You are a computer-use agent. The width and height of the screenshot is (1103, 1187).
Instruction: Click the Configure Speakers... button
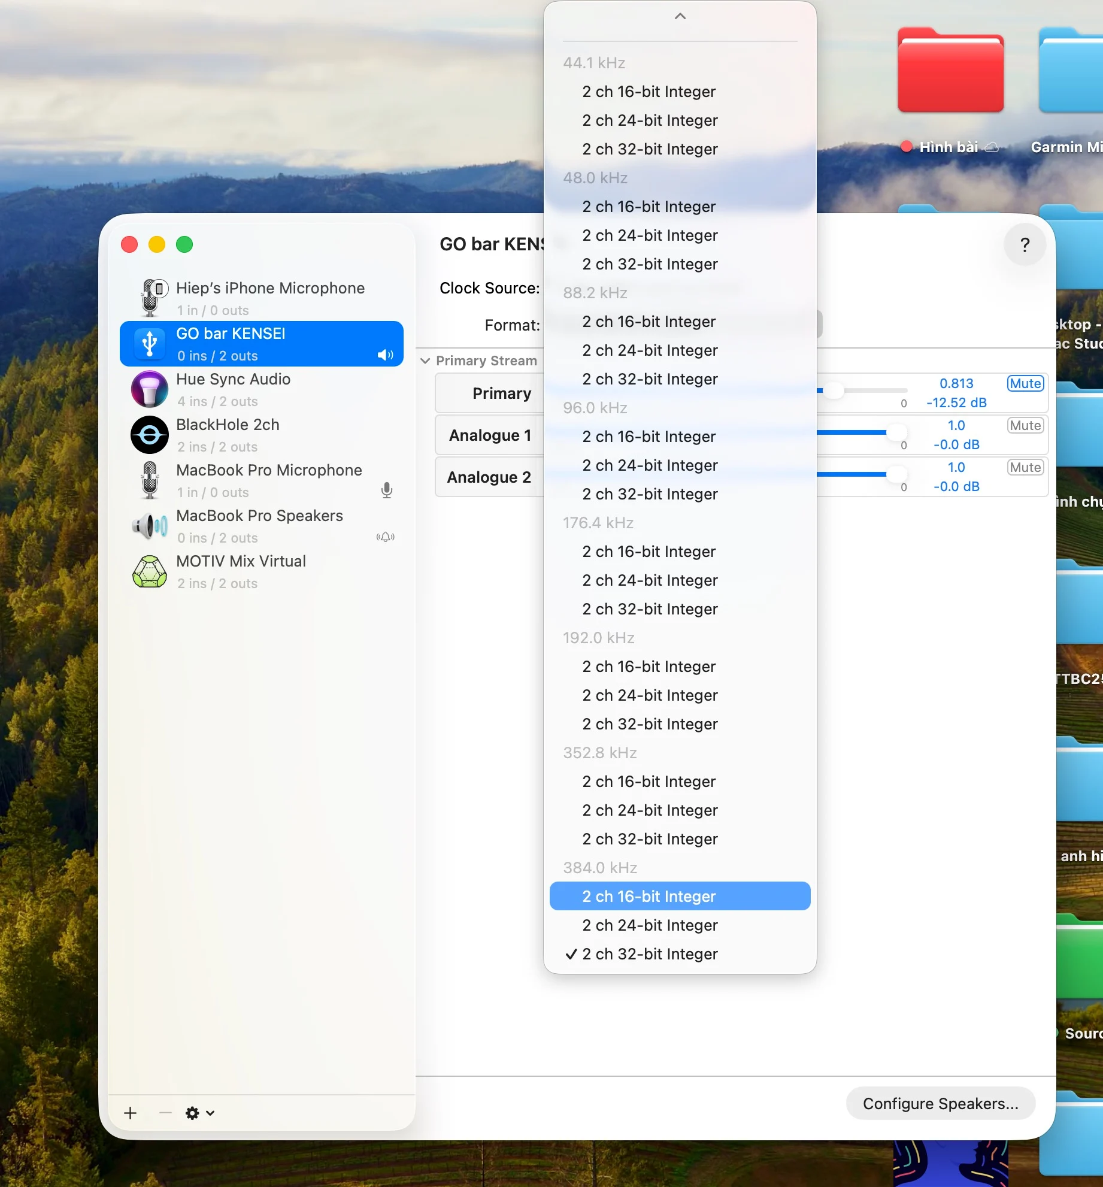click(x=940, y=1103)
